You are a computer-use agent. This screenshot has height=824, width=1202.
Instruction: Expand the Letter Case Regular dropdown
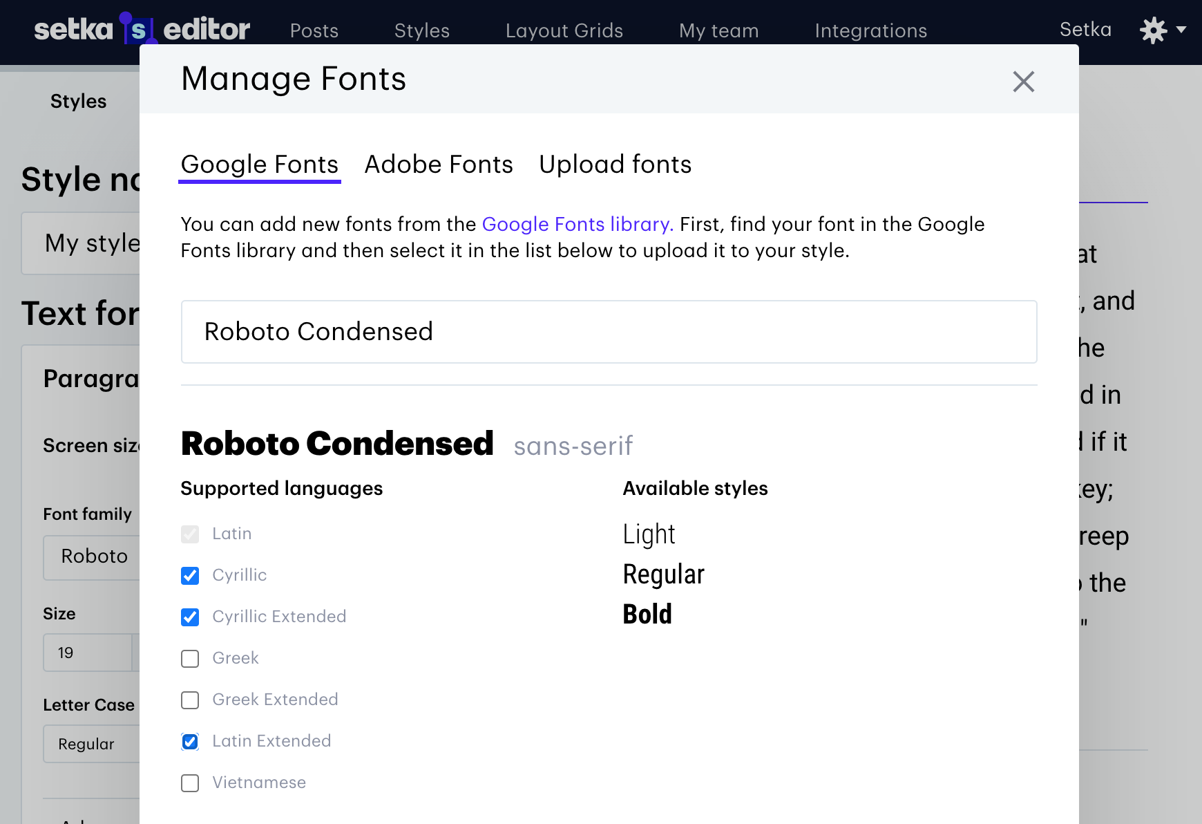tap(91, 744)
